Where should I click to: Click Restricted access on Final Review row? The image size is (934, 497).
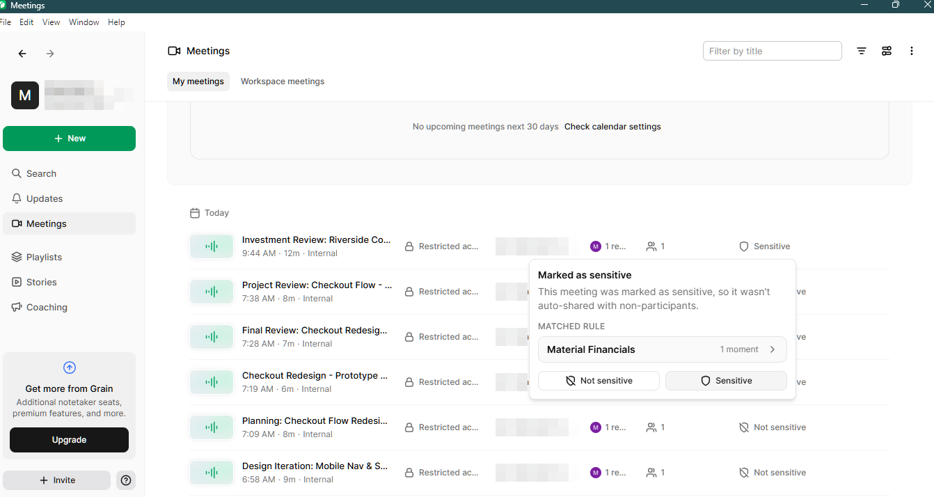pos(442,337)
